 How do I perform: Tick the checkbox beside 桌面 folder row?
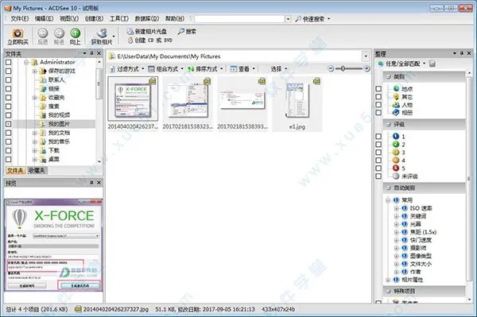click(9, 159)
